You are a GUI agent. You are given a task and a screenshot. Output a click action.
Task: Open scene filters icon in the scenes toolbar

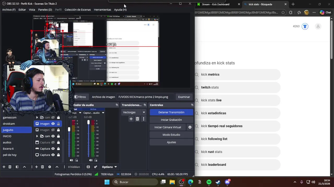pyautogui.click(x=17, y=167)
